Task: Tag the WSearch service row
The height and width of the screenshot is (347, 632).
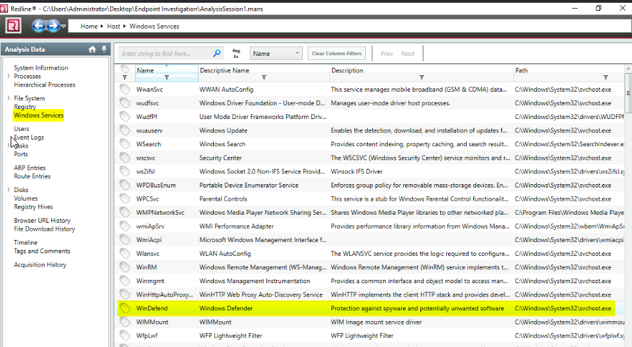Action: point(125,144)
